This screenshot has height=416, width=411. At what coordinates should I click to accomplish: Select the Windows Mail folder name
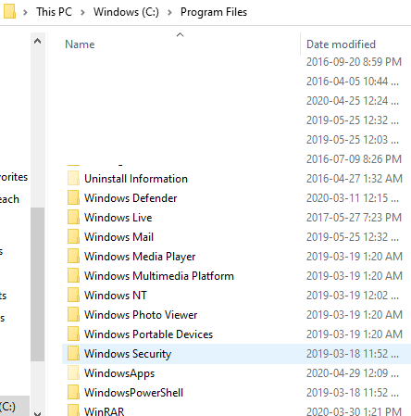click(x=118, y=237)
